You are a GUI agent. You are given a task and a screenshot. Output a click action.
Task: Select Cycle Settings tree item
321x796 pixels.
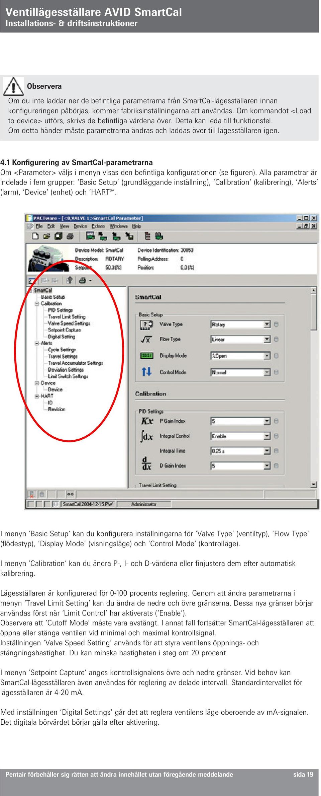[x=62, y=350]
